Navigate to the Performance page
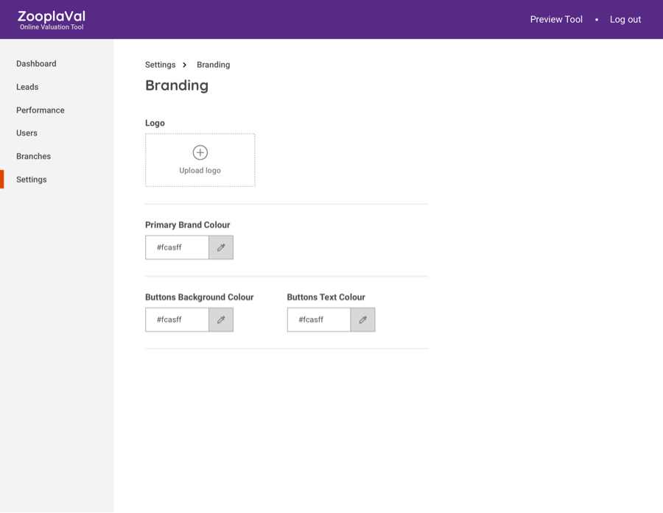663x513 pixels. [x=41, y=110]
